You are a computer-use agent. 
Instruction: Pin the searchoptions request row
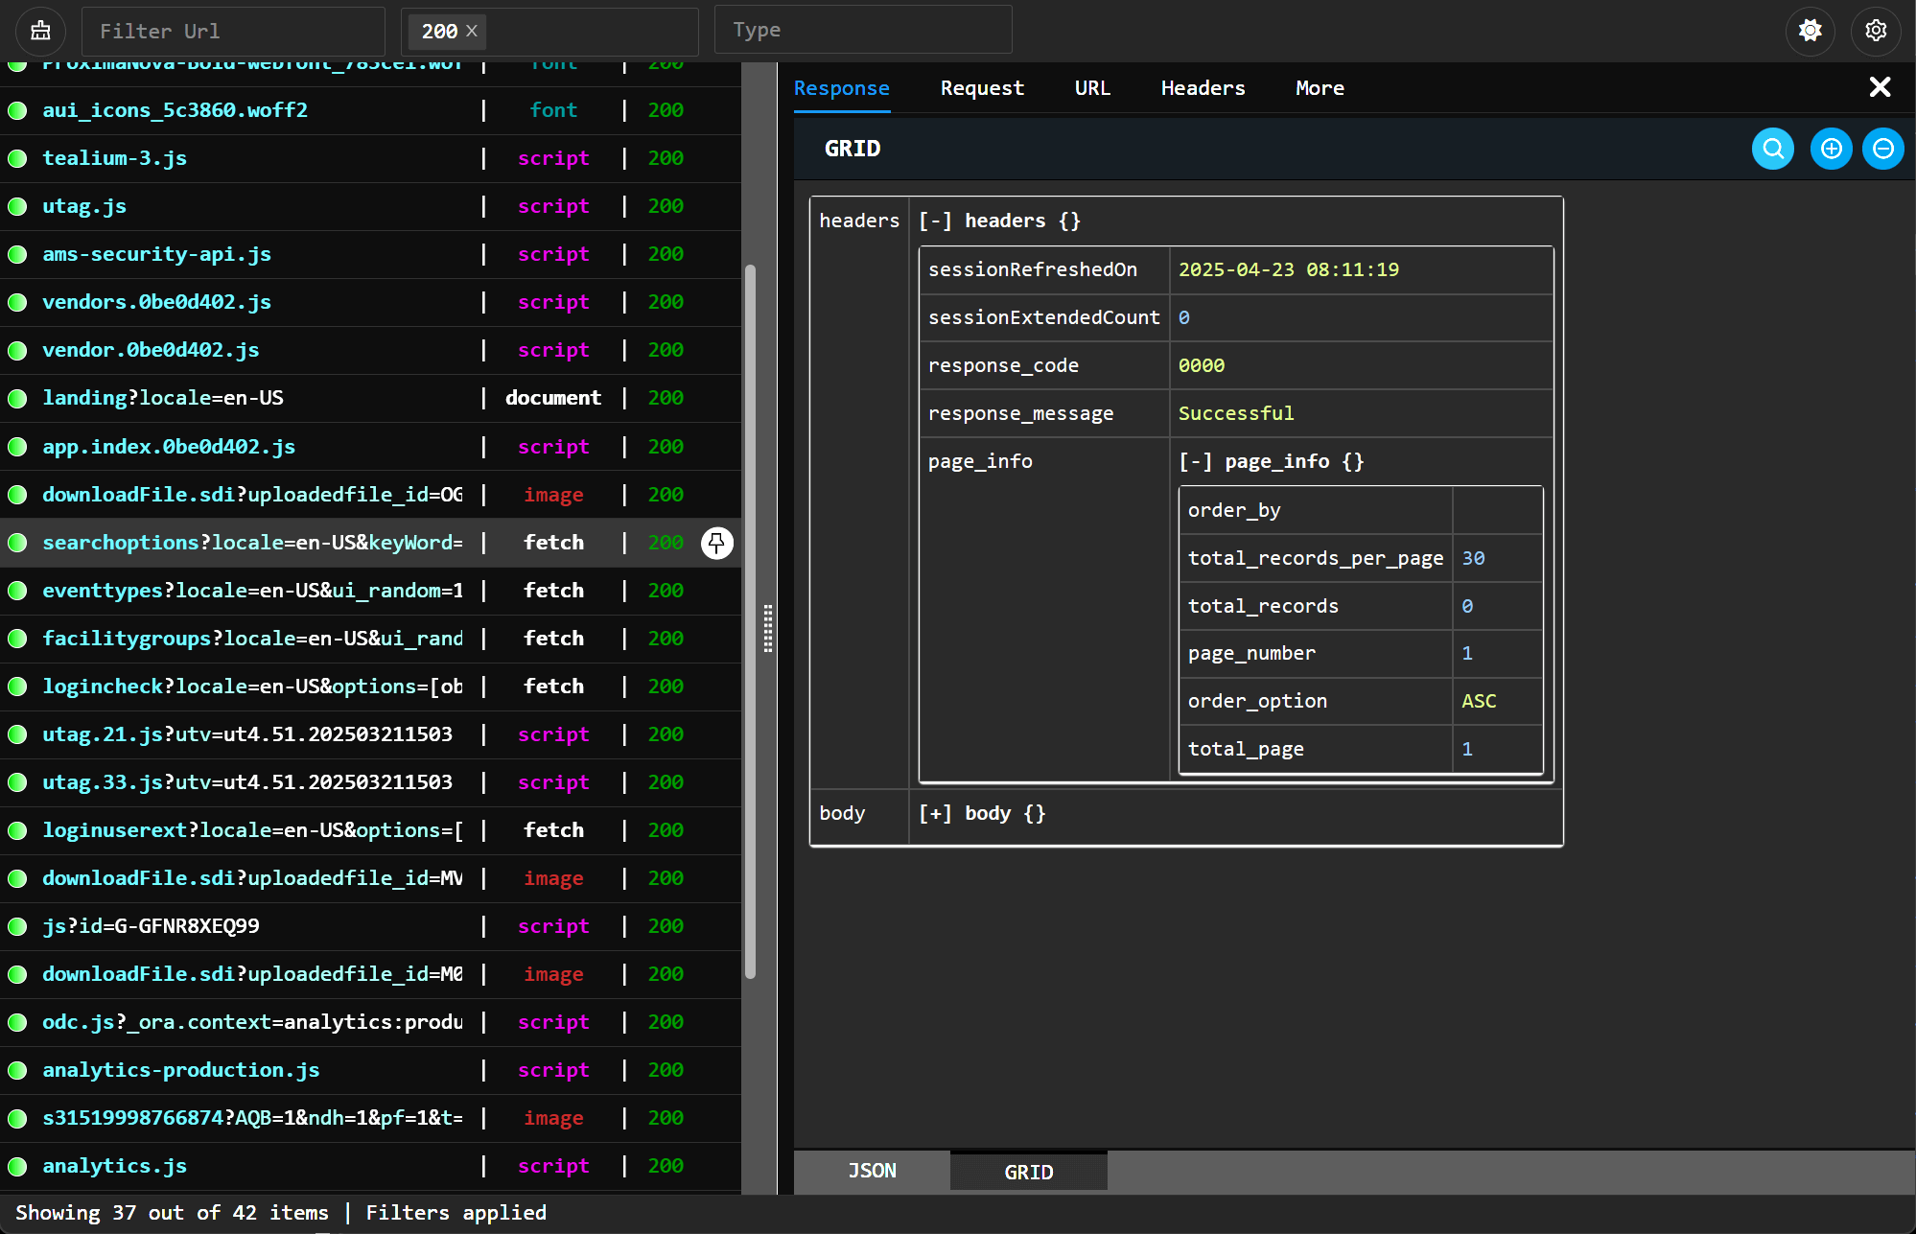click(716, 543)
